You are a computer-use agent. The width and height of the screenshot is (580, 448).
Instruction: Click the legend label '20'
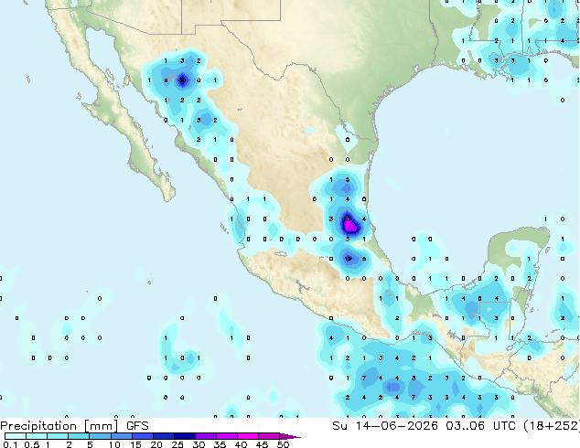[x=156, y=444]
